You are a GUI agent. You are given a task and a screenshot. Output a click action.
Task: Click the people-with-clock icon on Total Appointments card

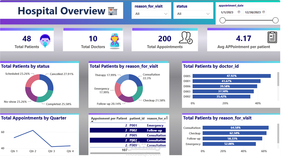pyautogui.click(x=185, y=38)
